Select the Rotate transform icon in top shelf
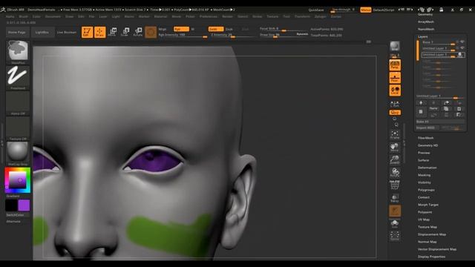The width and height of the screenshot is (475, 267). click(x=138, y=32)
